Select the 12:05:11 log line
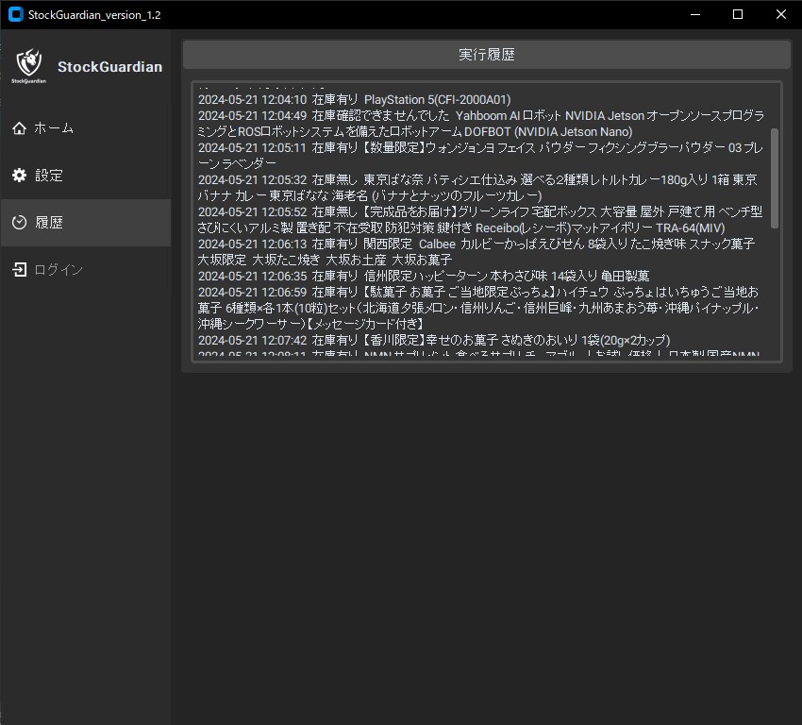The image size is (802, 725). [x=480, y=156]
